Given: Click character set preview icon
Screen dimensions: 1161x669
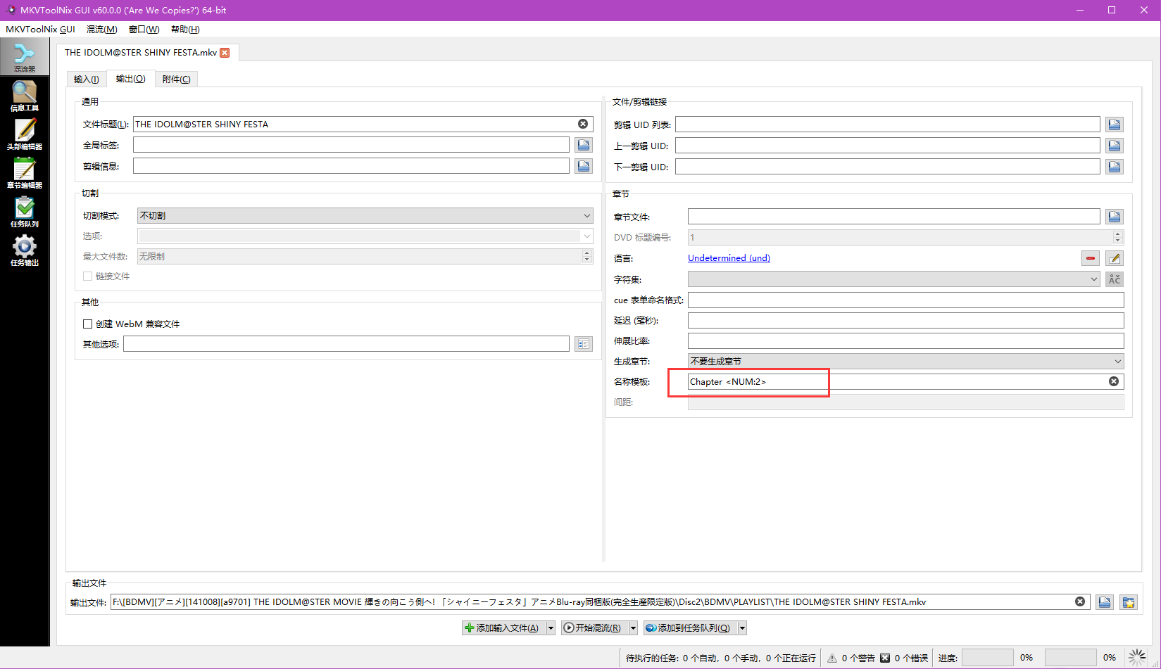Looking at the screenshot, I should 1115,279.
